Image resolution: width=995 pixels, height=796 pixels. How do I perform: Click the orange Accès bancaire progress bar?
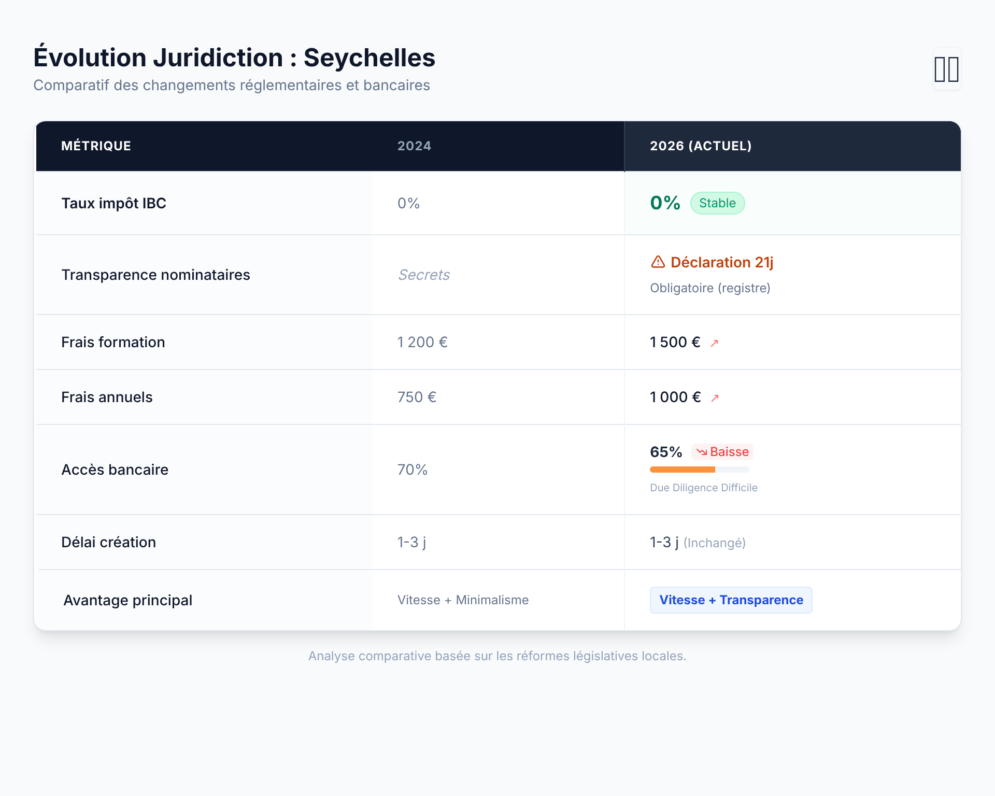[x=682, y=470]
